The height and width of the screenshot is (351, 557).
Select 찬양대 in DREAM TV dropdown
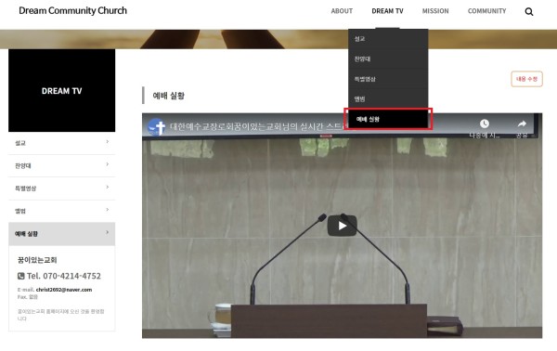click(388, 59)
